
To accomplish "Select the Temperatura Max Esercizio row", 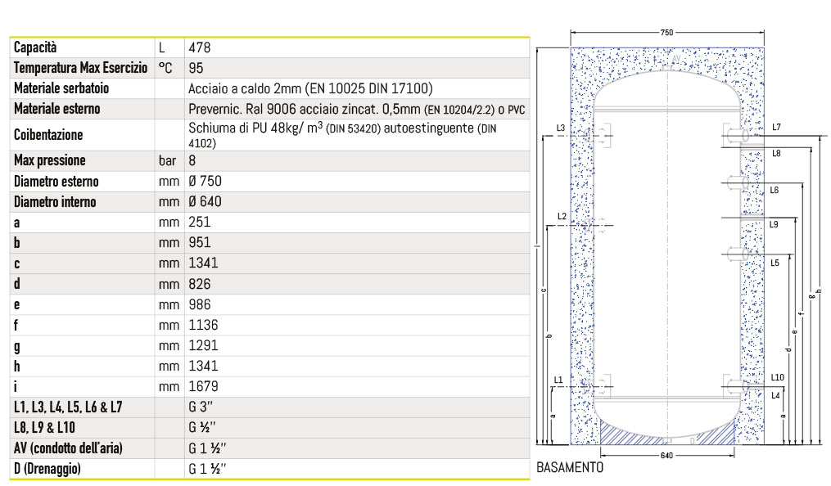I will pyautogui.click(x=79, y=68).
